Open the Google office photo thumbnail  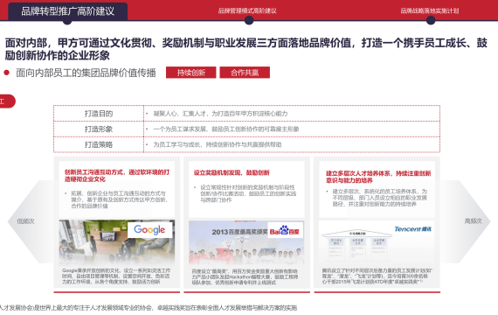point(116,241)
